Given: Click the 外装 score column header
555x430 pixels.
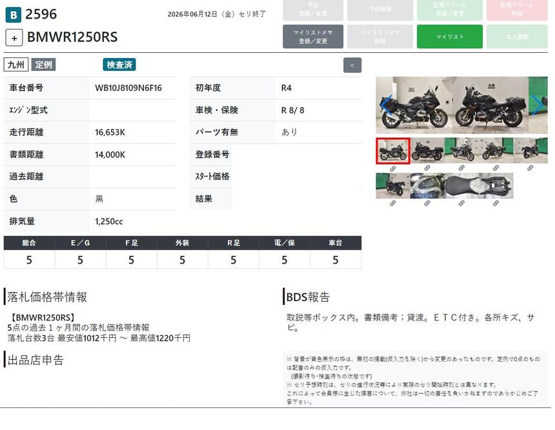Looking at the screenshot, I should (182, 243).
